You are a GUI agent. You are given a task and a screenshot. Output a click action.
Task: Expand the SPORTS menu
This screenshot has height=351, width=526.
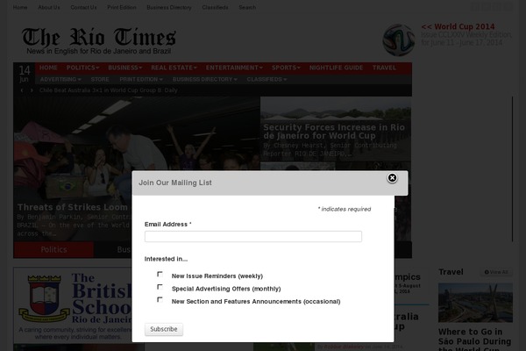(286, 68)
